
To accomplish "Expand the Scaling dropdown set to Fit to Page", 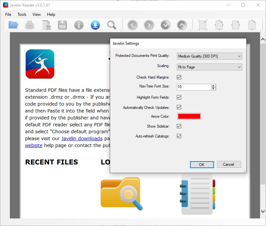I will pos(239,67).
